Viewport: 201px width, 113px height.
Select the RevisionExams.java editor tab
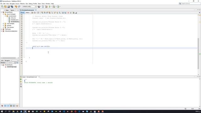[x=28, y=10]
